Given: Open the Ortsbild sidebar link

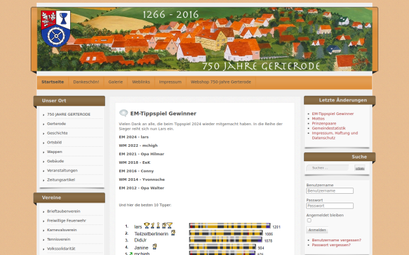Looking at the screenshot, I should [55, 143].
